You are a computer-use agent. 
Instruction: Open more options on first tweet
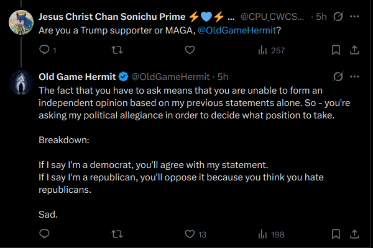[x=354, y=16]
